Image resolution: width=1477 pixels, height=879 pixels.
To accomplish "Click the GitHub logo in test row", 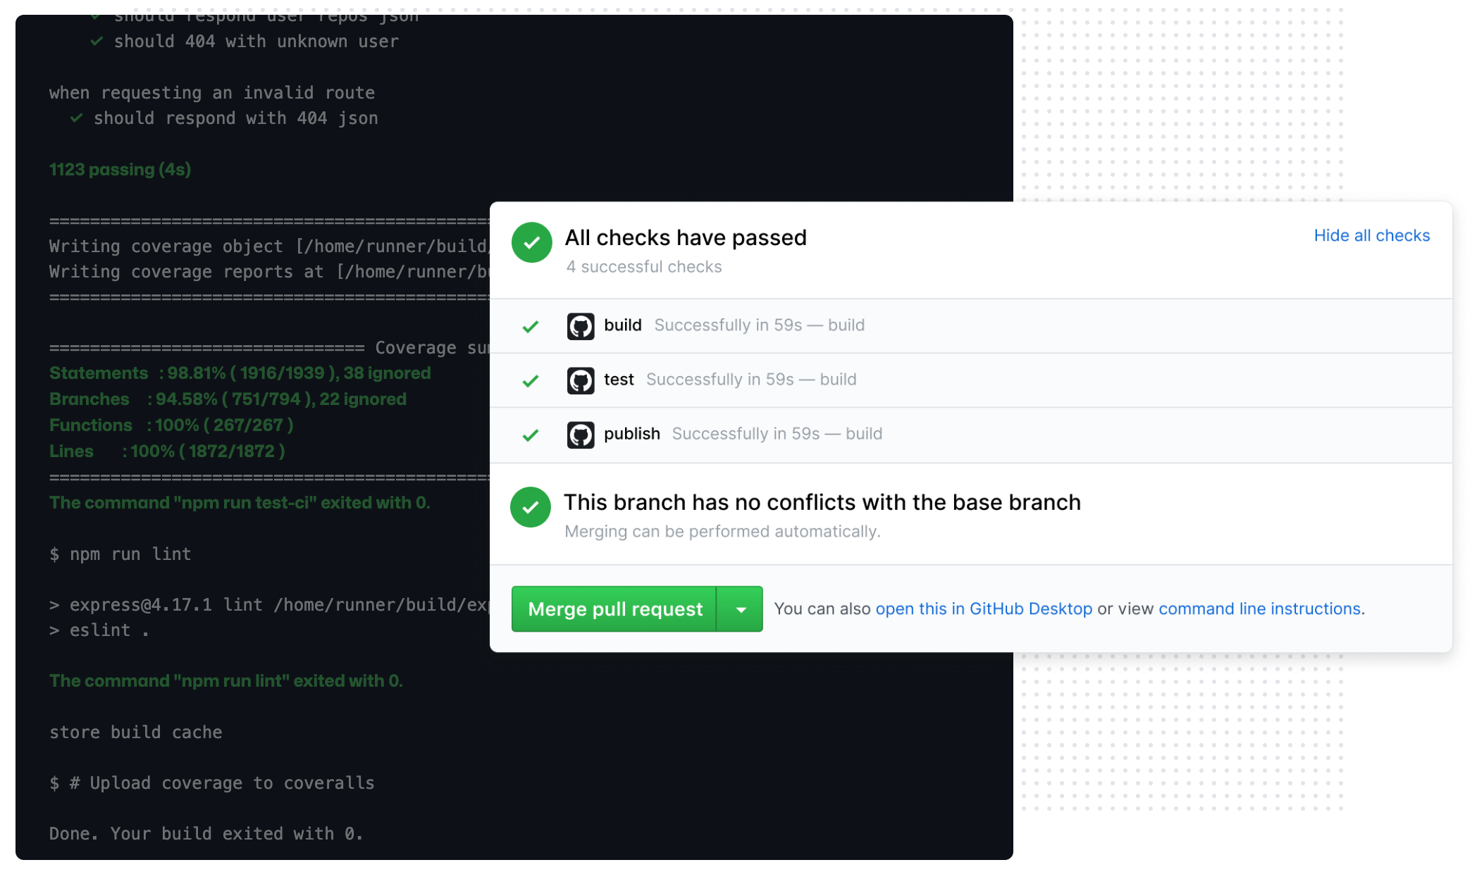I will [581, 380].
